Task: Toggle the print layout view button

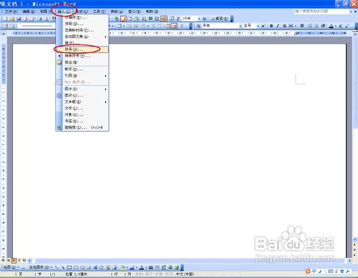Action: tap(14, 260)
